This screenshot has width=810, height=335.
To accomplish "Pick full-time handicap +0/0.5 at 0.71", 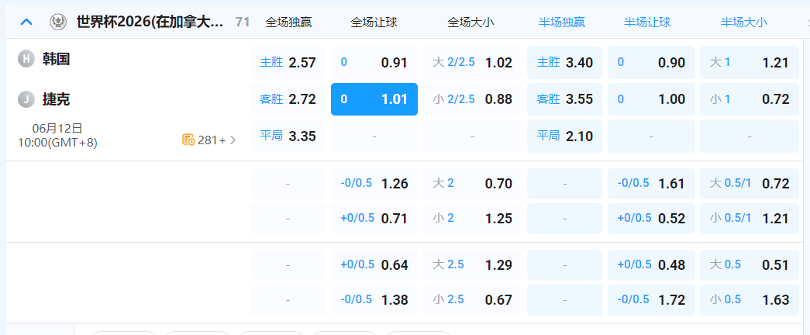I will point(374,219).
